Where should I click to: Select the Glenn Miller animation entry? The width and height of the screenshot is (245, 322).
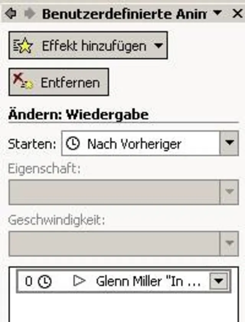coord(124,281)
